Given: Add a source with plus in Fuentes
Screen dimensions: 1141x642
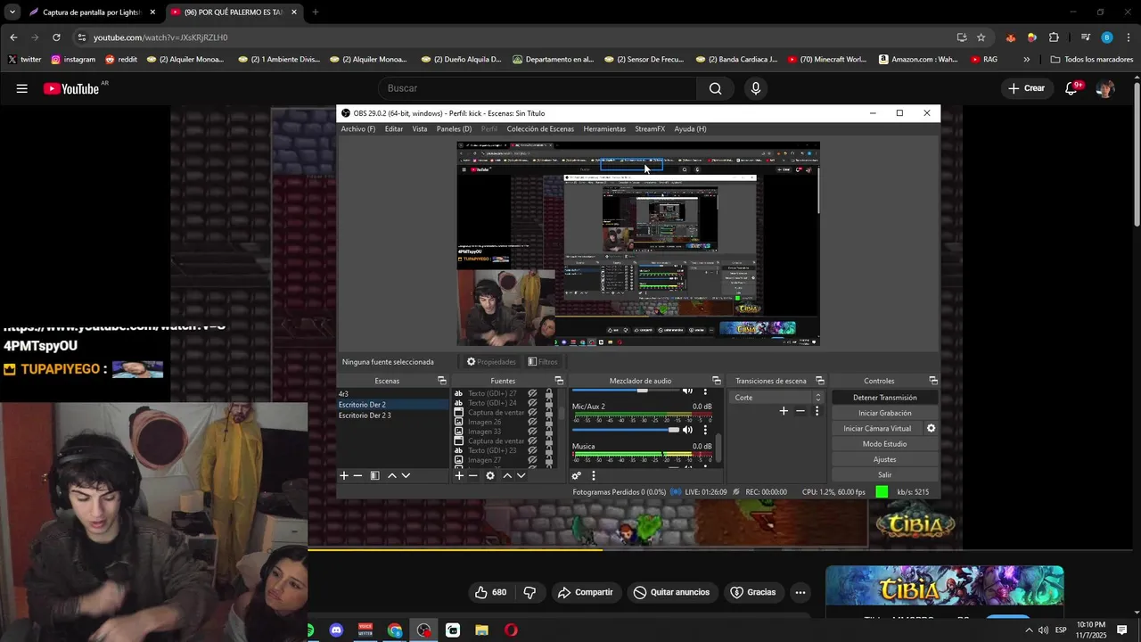Looking at the screenshot, I should point(459,476).
